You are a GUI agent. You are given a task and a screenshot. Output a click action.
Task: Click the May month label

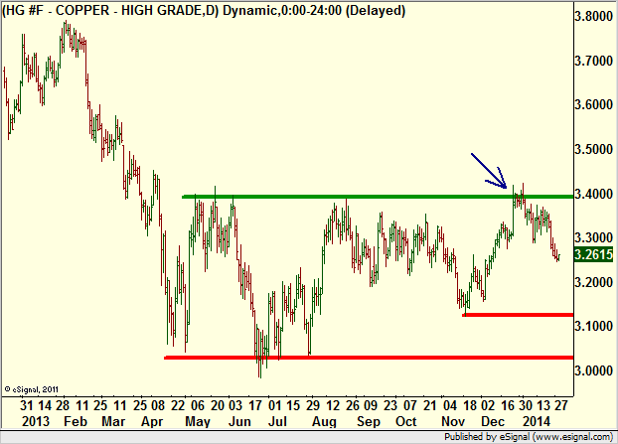(x=198, y=421)
